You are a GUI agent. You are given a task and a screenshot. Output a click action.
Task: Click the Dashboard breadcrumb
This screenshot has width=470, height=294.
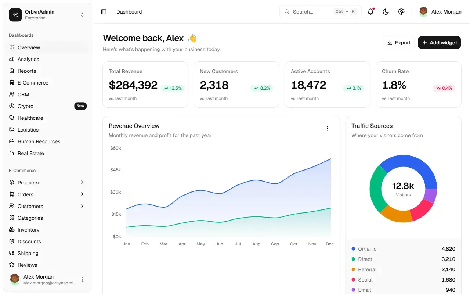129,12
